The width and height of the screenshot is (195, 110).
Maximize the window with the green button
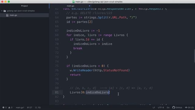[9, 2]
